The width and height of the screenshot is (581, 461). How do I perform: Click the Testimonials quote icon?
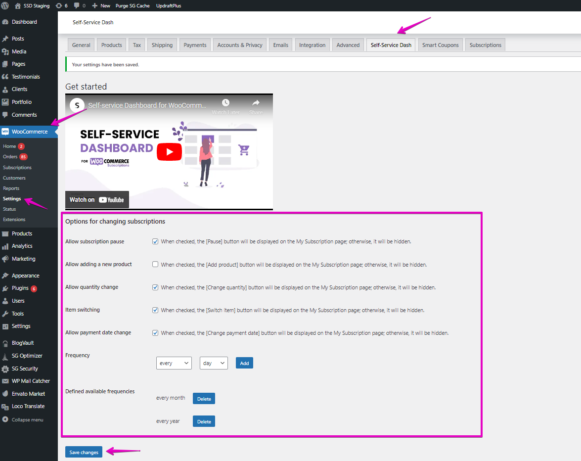[5, 77]
